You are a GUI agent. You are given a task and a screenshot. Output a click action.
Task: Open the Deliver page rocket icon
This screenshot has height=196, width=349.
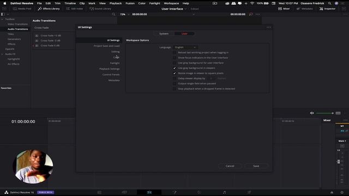pyautogui.click(x=249, y=192)
